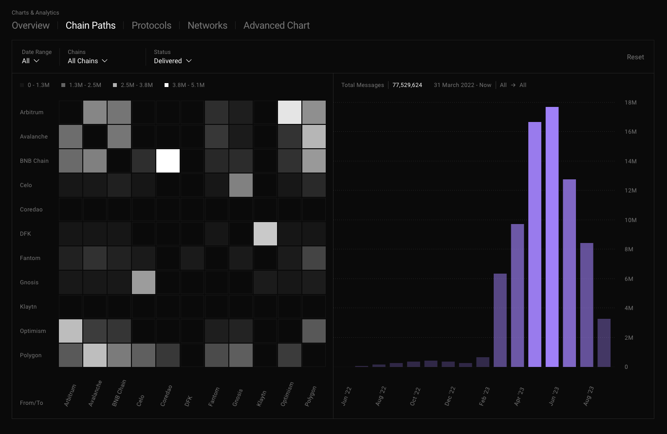The image size is (667, 434).
Task: Toggle the 1.3M - 2.5M legend range
Action: click(81, 85)
